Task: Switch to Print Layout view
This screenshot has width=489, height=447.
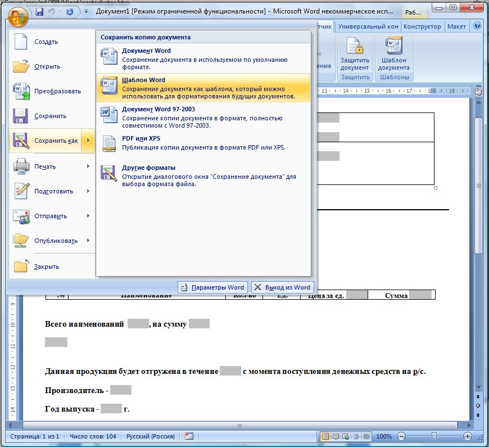Action: coord(325,436)
